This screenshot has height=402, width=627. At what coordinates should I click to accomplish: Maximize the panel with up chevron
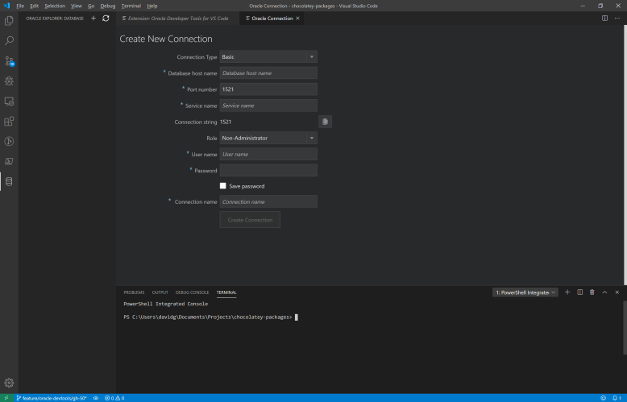[x=604, y=292]
